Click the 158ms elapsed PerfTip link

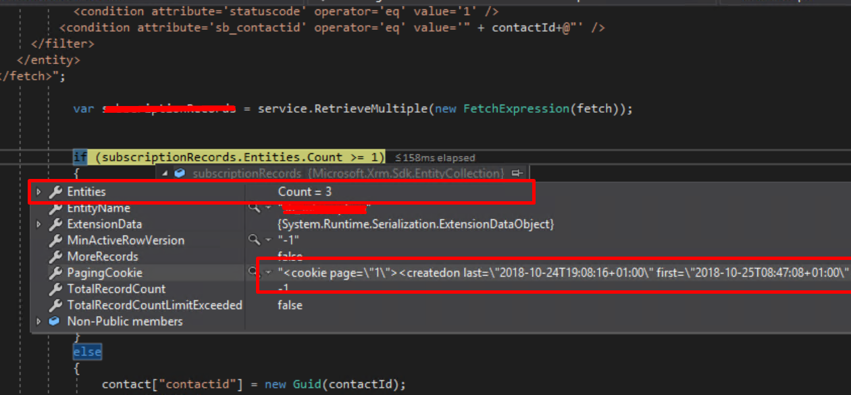click(x=435, y=158)
